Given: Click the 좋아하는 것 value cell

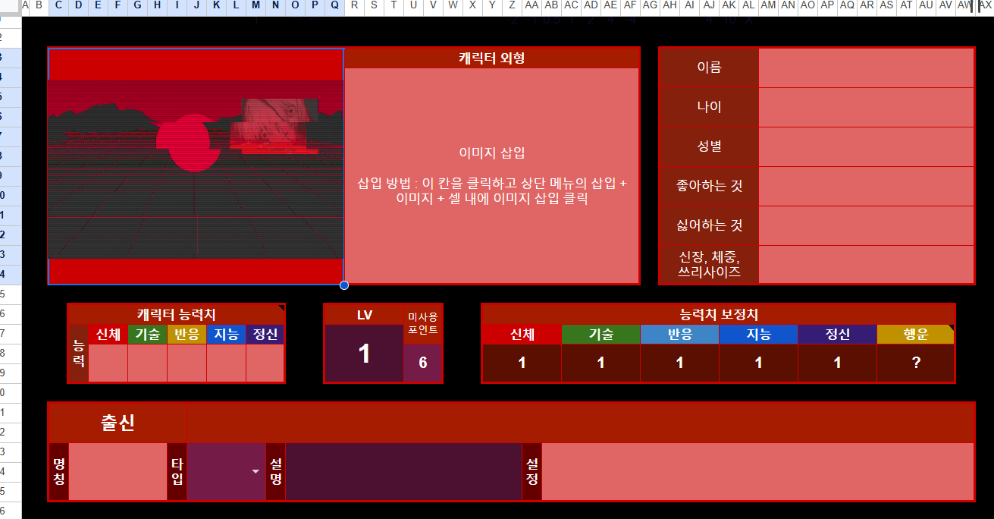Looking at the screenshot, I should [x=866, y=187].
